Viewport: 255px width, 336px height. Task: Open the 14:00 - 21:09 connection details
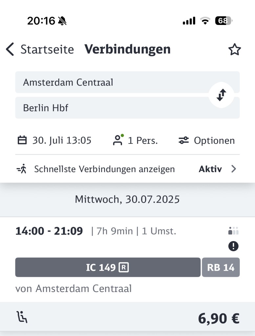[x=49, y=231]
